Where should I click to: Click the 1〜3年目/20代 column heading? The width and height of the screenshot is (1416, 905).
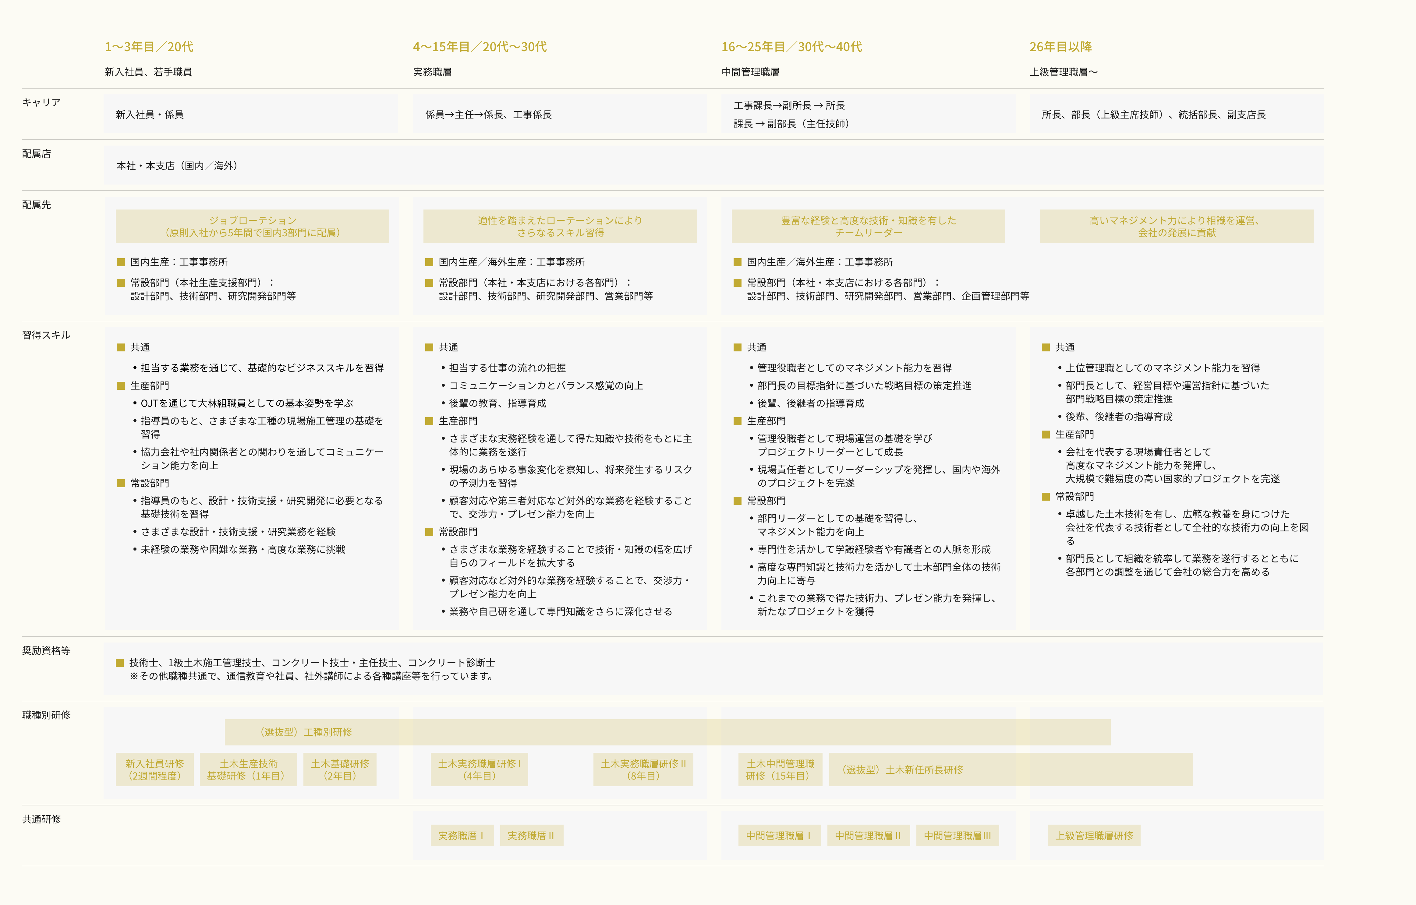point(149,46)
